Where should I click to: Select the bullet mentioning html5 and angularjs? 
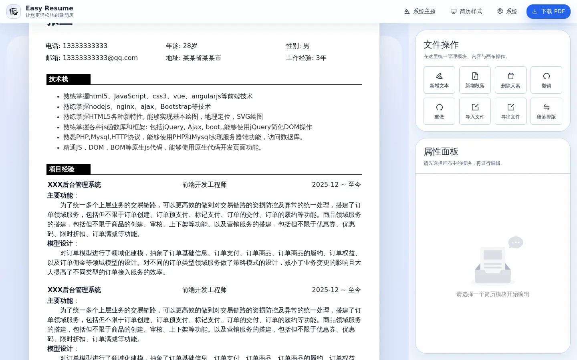(158, 96)
